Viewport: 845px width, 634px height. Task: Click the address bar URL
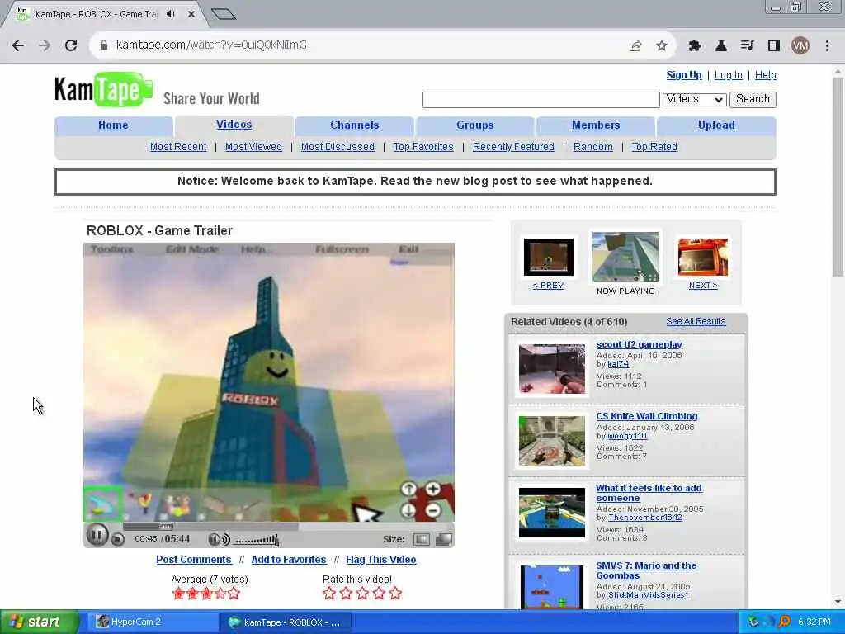211,45
